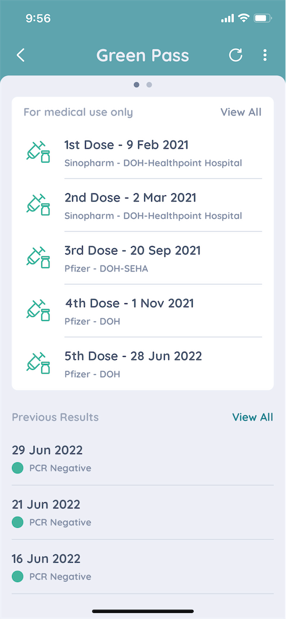Refresh the Green Pass data
Screen dimensions: 286x619
235,55
